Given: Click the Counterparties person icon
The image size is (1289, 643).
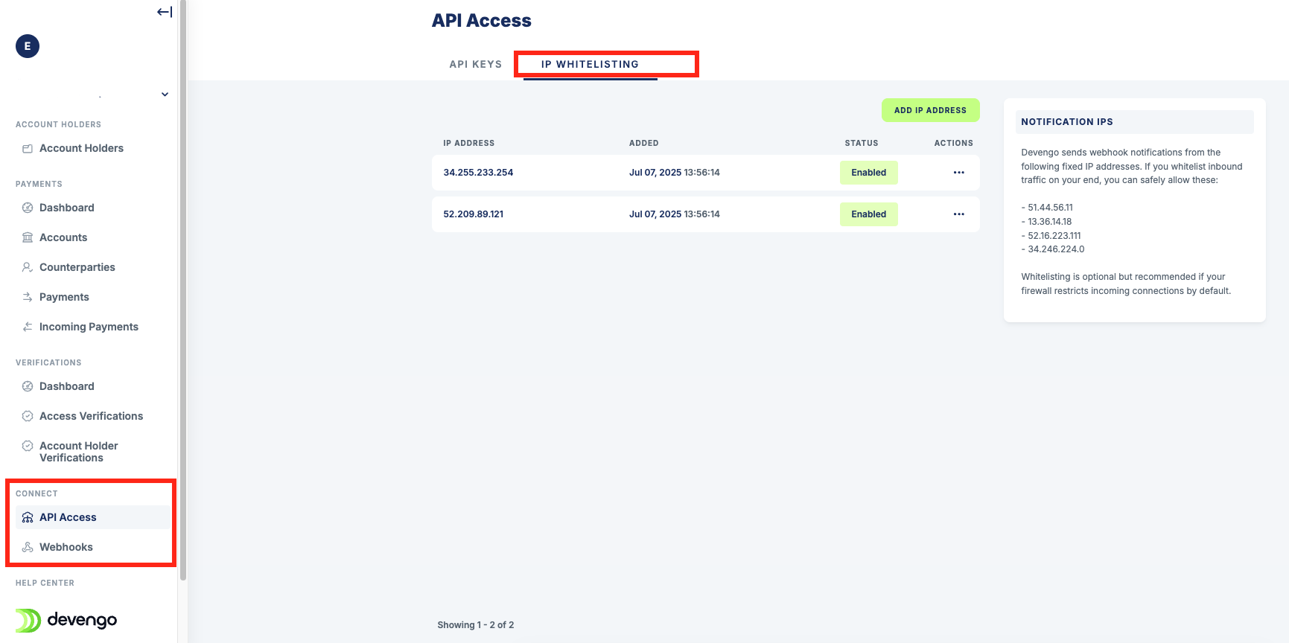Looking at the screenshot, I should 28,267.
